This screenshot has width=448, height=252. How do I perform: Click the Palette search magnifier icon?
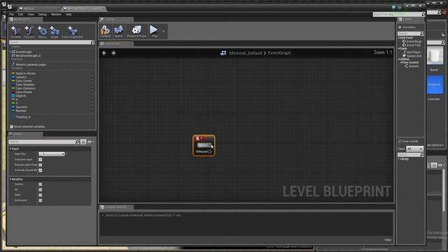click(422, 34)
